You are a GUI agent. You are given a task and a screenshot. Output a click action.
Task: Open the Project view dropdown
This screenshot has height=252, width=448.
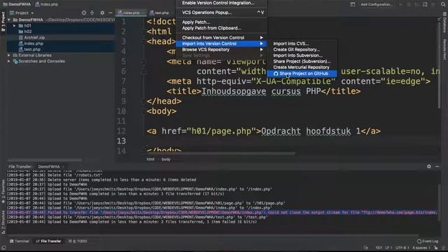22,13
